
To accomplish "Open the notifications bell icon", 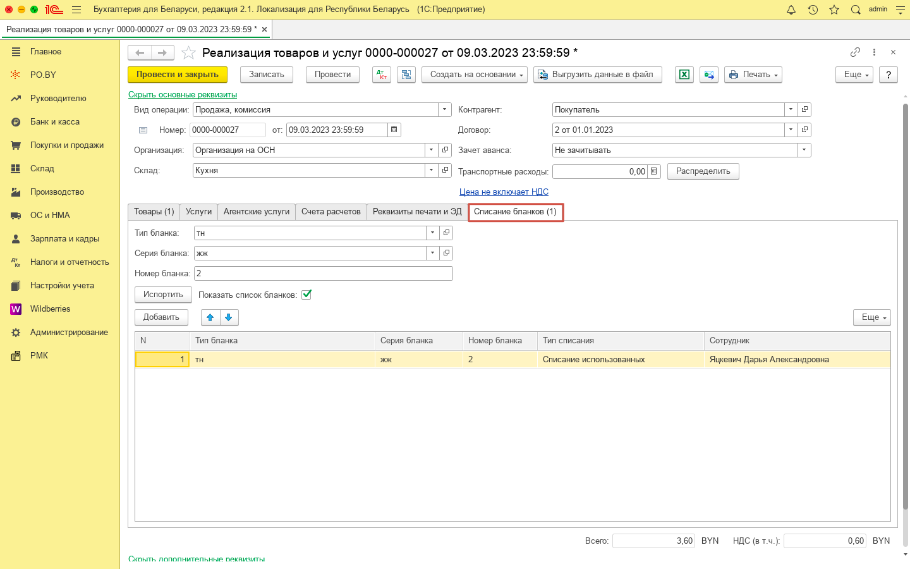I will 791,9.
